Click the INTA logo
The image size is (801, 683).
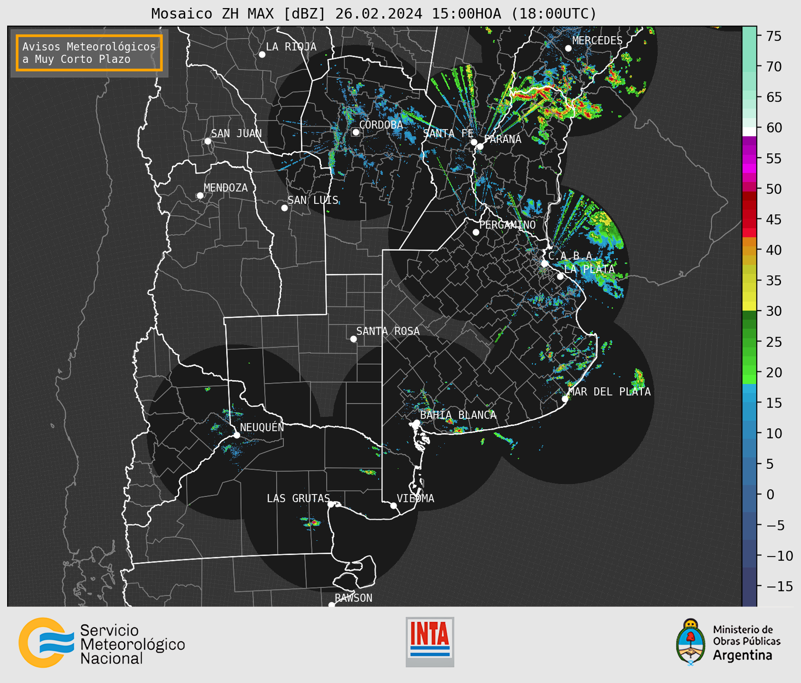430,642
